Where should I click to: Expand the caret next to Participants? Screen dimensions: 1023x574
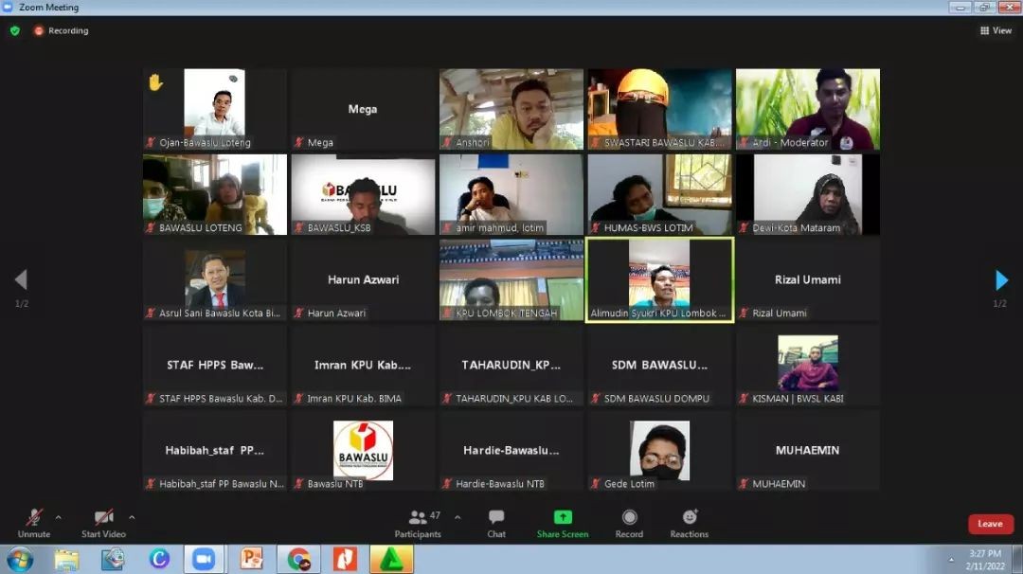458,517
